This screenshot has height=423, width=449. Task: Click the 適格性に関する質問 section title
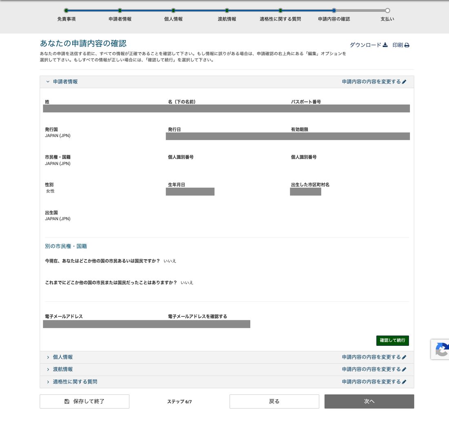click(75, 382)
